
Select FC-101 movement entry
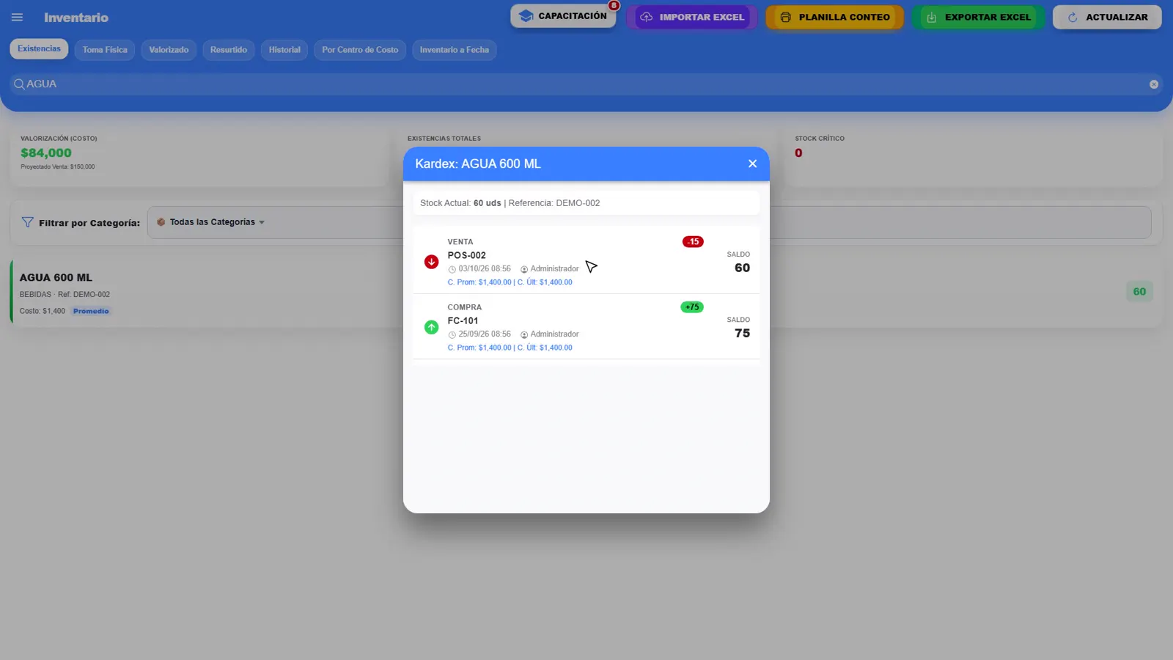pyautogui.click(x=586, y=327)
